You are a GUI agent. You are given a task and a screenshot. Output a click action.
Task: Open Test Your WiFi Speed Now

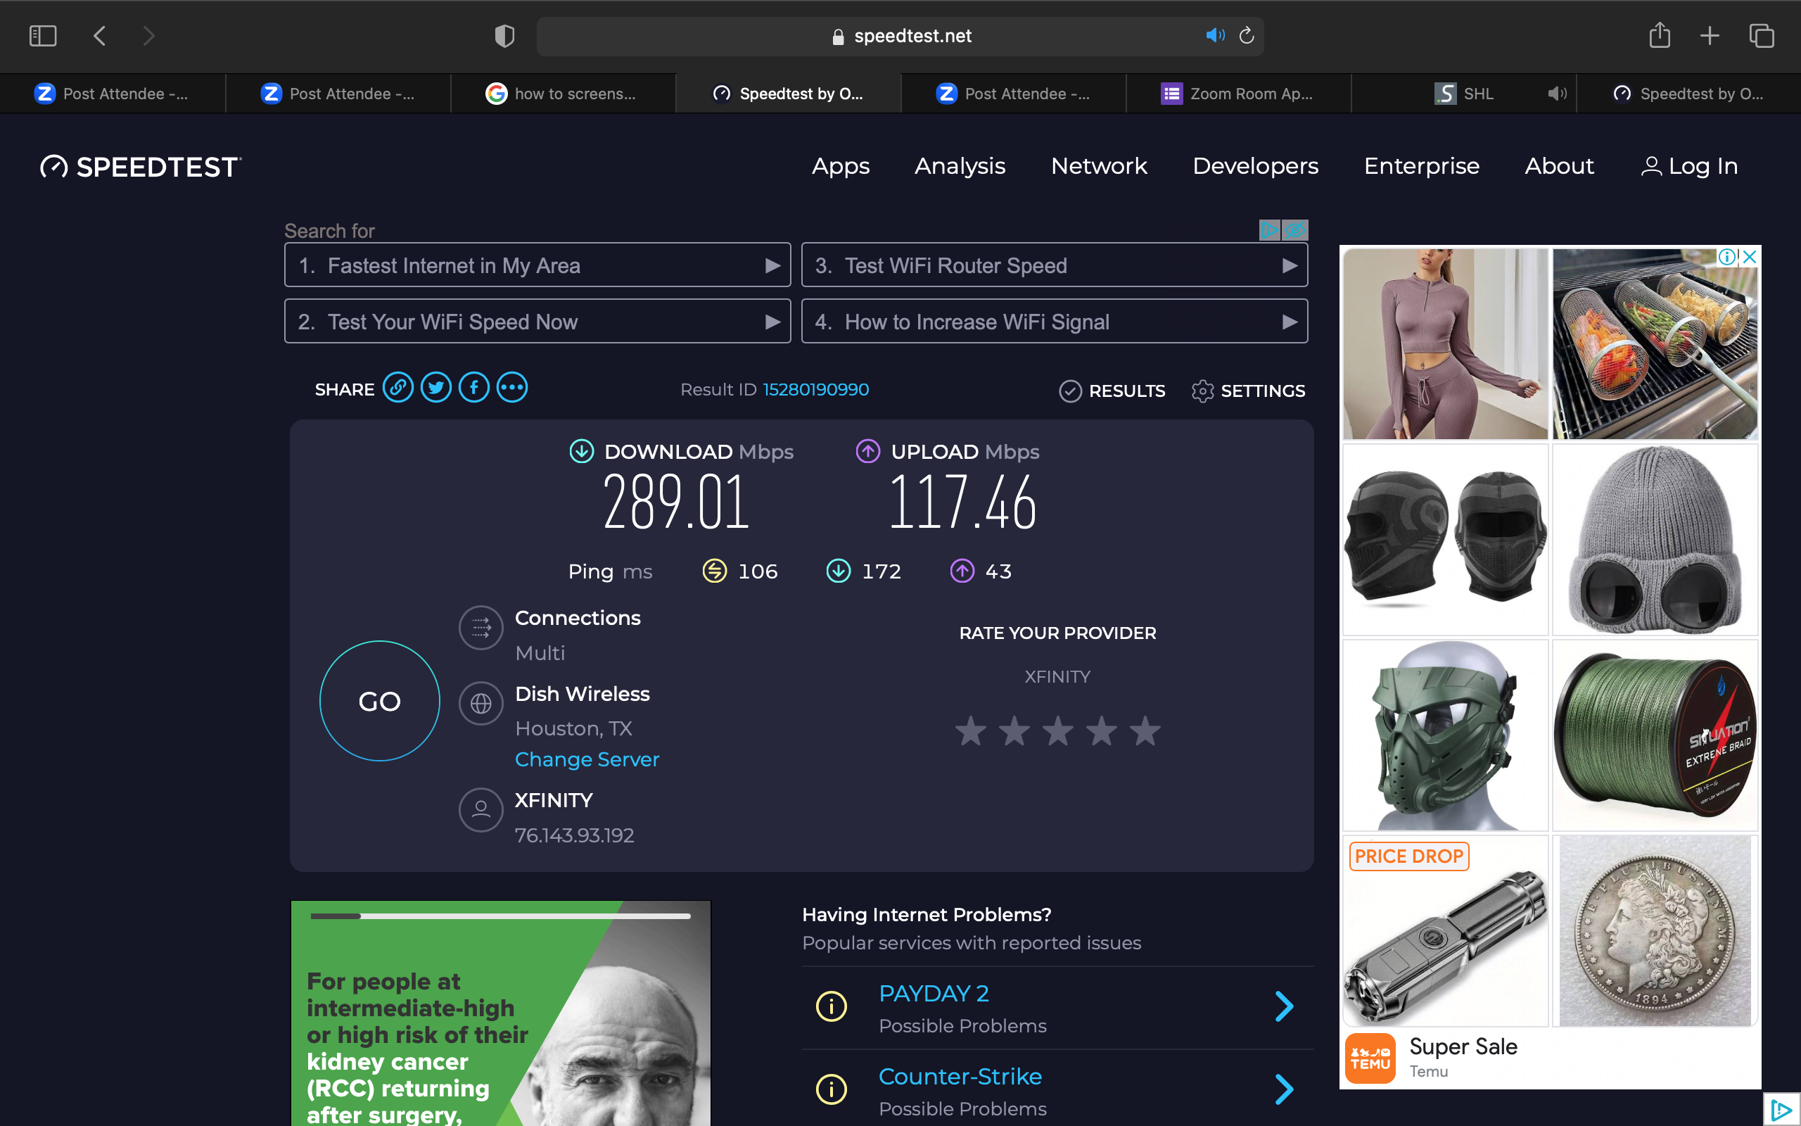537,322
